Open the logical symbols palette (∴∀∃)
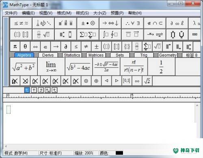The image size is (203, 158). pos(133,23)
